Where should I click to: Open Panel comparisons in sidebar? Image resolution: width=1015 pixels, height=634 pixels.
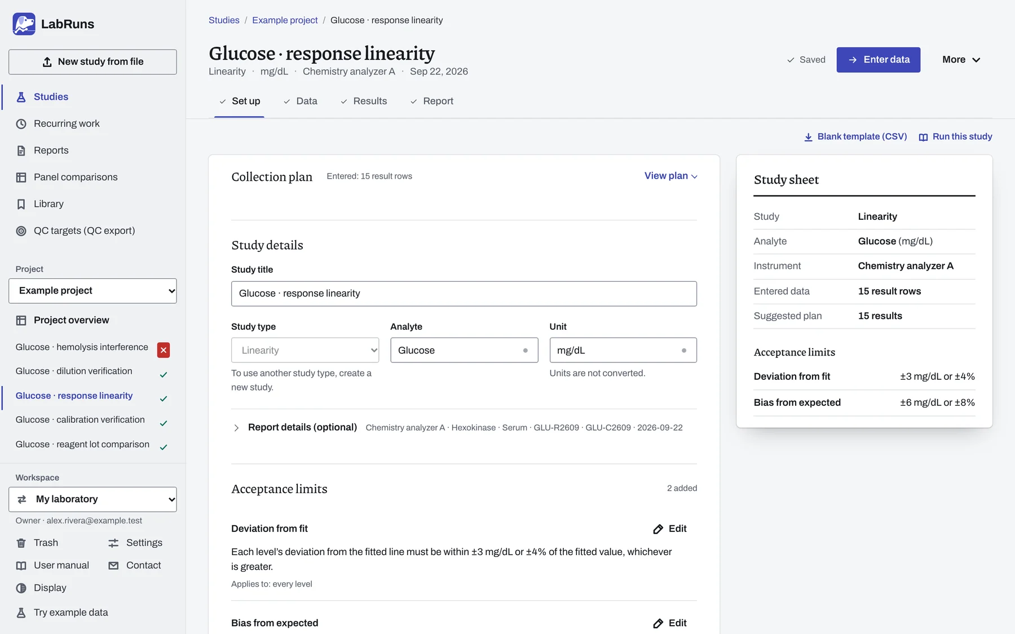pos(76,178)
